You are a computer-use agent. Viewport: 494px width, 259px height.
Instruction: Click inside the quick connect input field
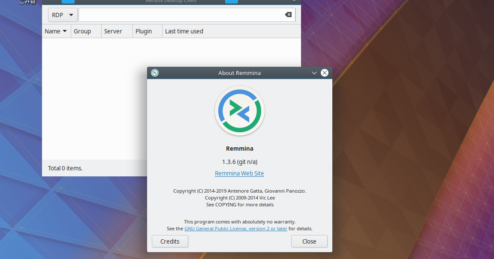[x=180, y=15]
